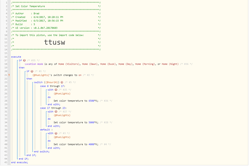
Task: Click the do keyword on line 33
Action: (49, 119)
